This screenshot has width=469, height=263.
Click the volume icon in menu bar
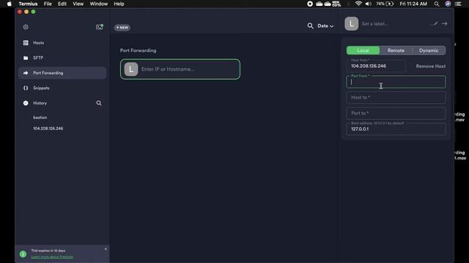click(368, 4)
